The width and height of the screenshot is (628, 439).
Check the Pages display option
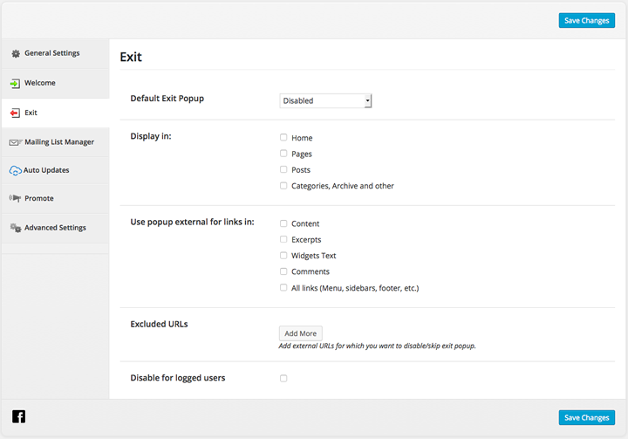283,154
